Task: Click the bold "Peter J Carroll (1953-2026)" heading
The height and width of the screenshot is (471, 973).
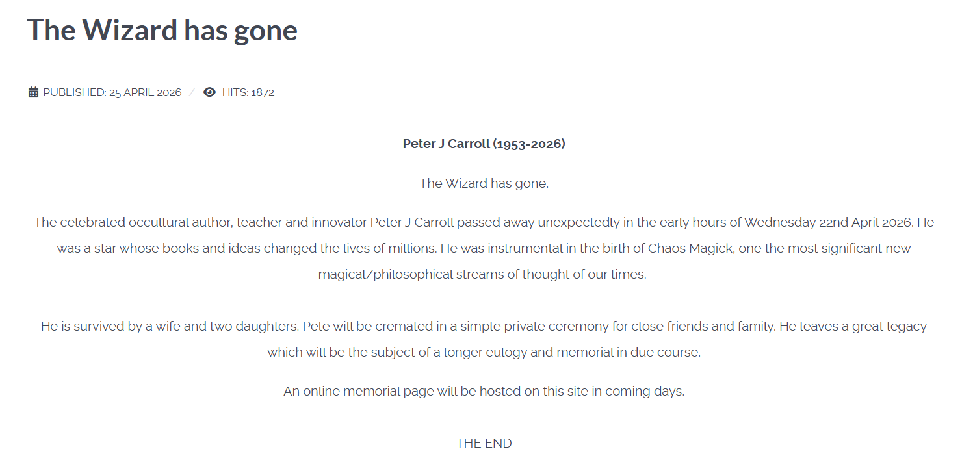Action: tap(484, 144)
